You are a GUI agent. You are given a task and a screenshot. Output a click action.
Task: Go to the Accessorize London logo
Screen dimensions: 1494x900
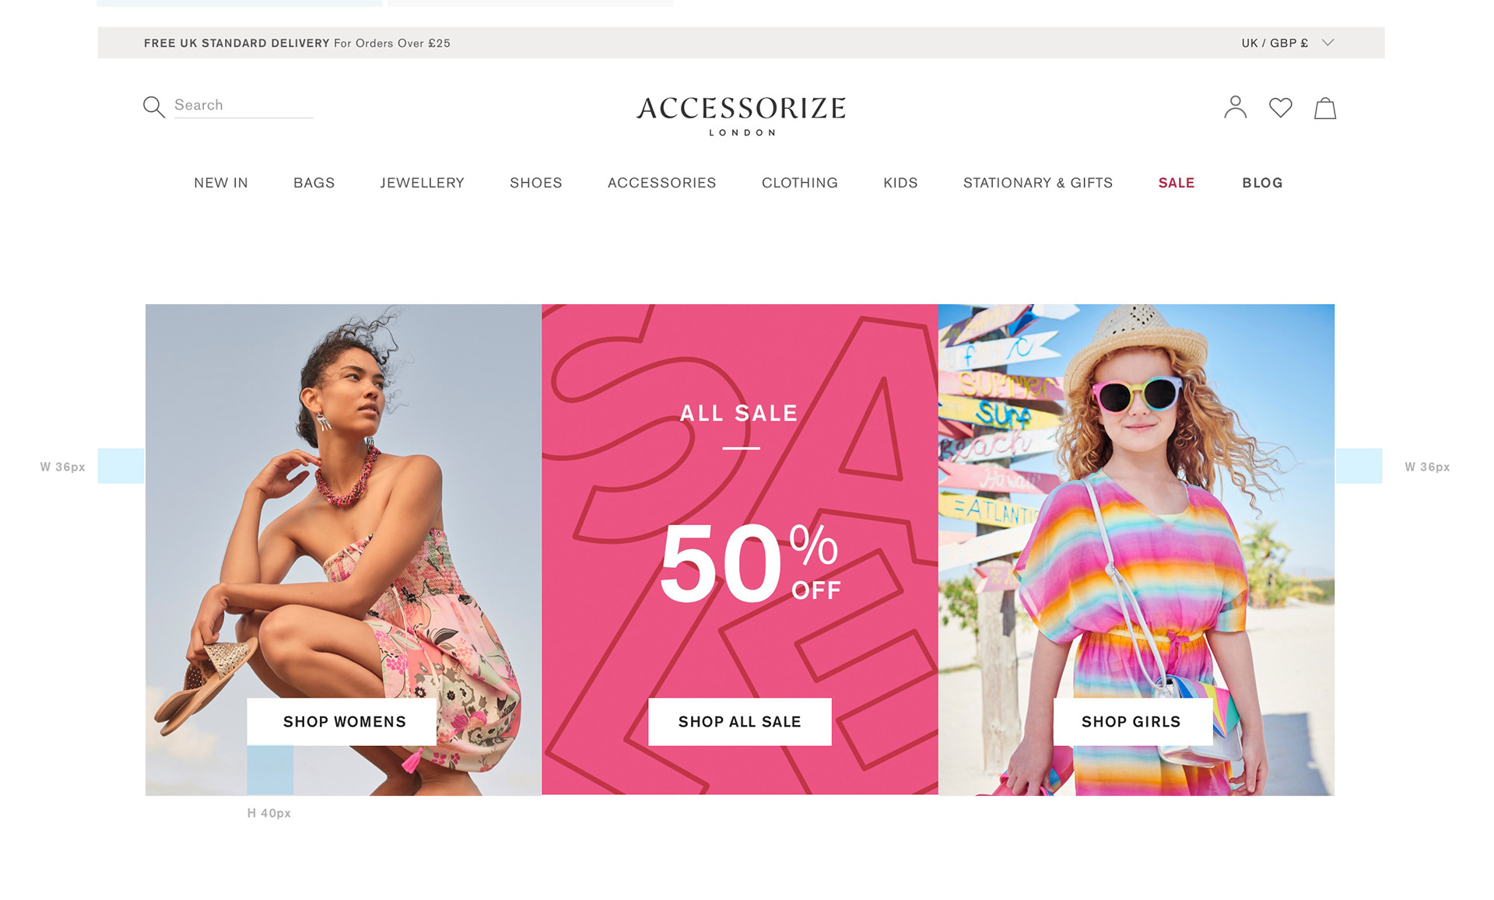pyautogui.click(x=741, y=116)
